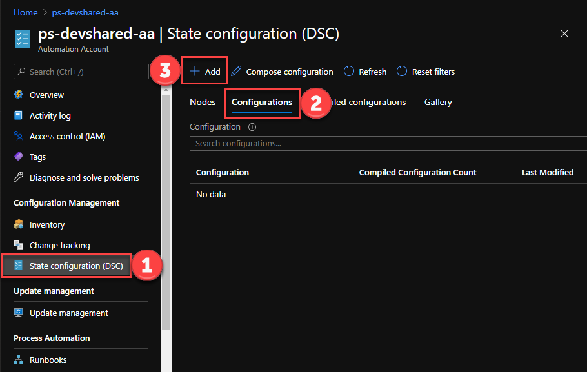The image size is (587, 372).
Task: Select the Change tracking icon
Action: point(19,245)
